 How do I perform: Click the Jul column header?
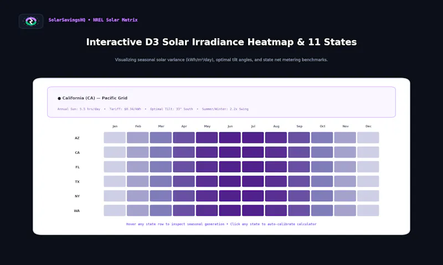point(253,126)
